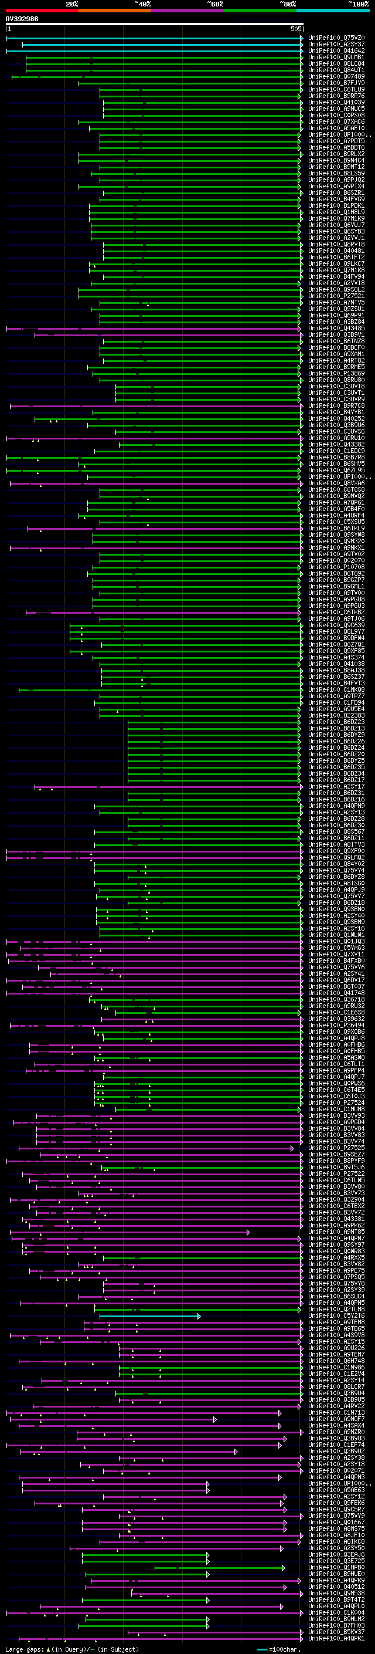Select label UniRef100_Q9XF90
This screenshot has height=1654, width=375.
point(336,851)
